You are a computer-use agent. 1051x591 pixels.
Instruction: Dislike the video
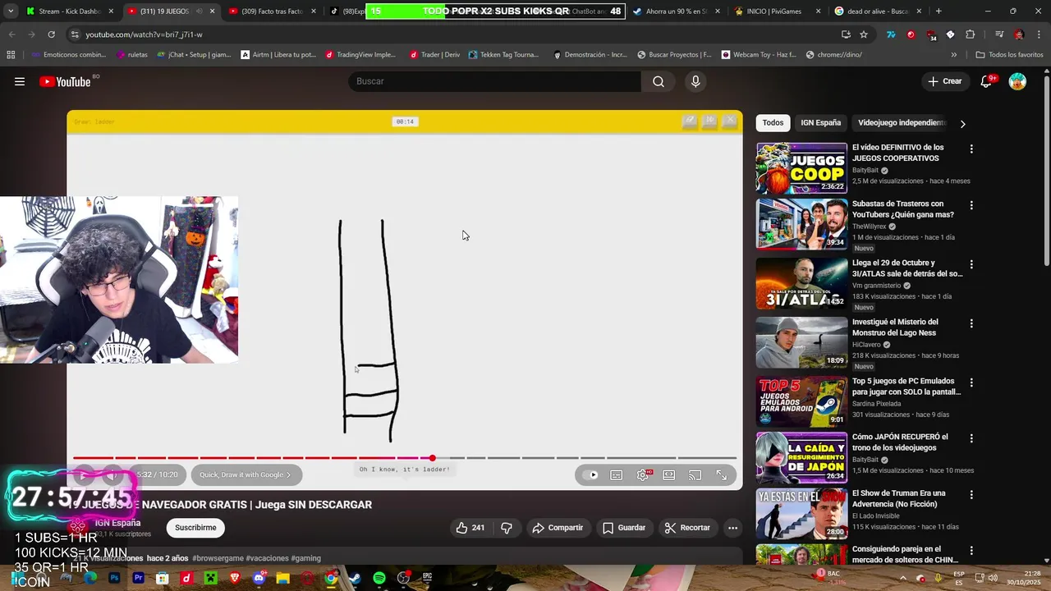click(507, 528)
